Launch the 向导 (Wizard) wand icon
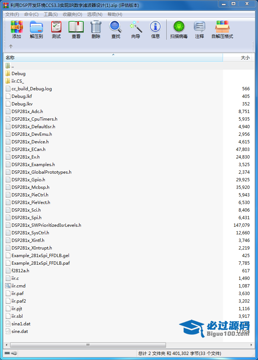Screen dimensions: 258x360 [136, 27]
